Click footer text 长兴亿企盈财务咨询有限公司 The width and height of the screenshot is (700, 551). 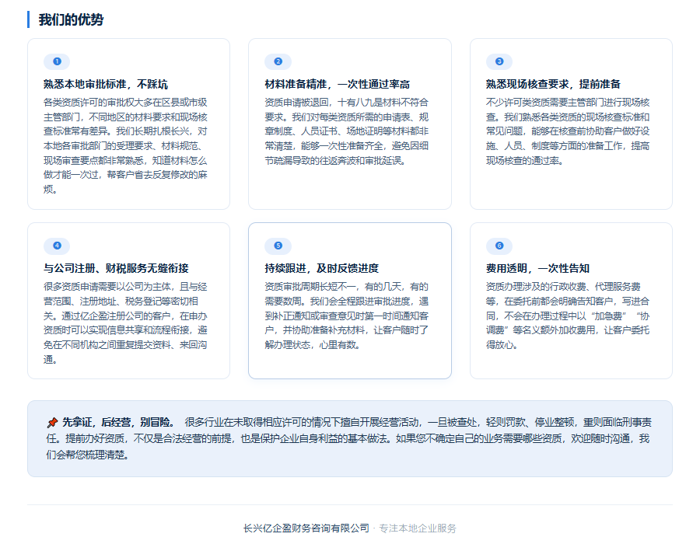tap(306, 528)
